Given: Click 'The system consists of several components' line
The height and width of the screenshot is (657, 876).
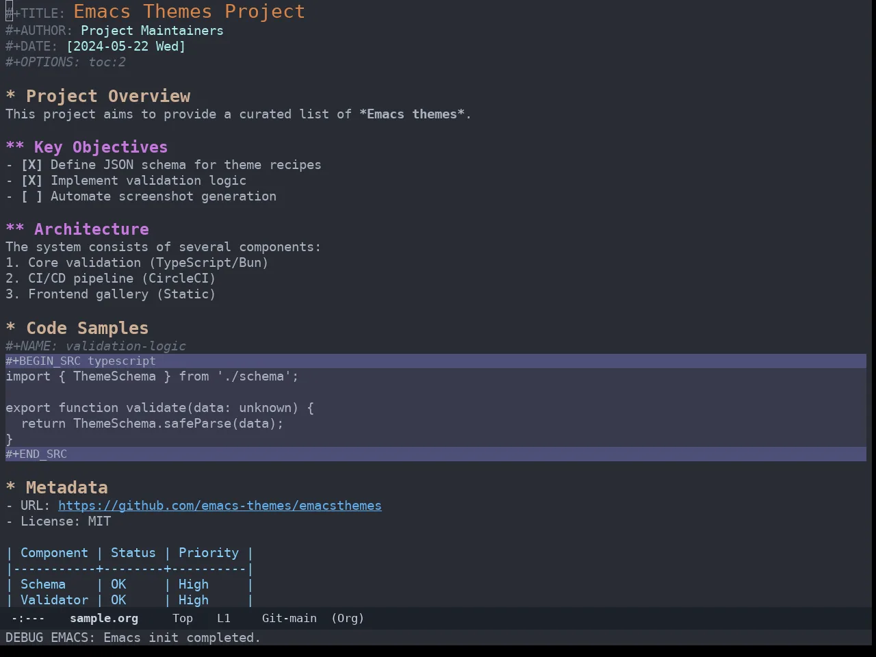Looking at the screenshot, I should [163, 247].
